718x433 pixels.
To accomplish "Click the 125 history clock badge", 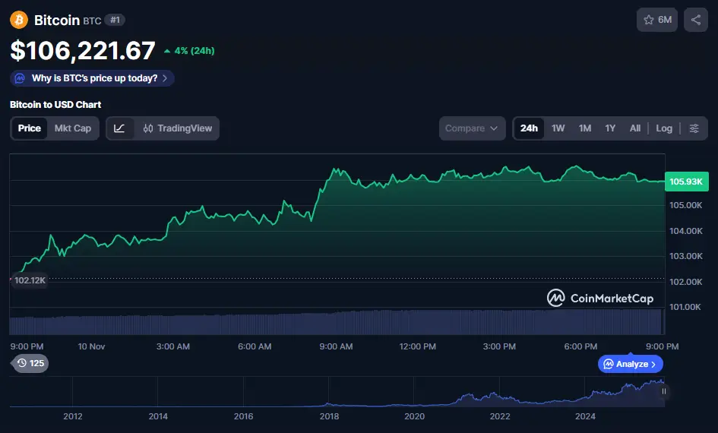I will coord(30,363).
